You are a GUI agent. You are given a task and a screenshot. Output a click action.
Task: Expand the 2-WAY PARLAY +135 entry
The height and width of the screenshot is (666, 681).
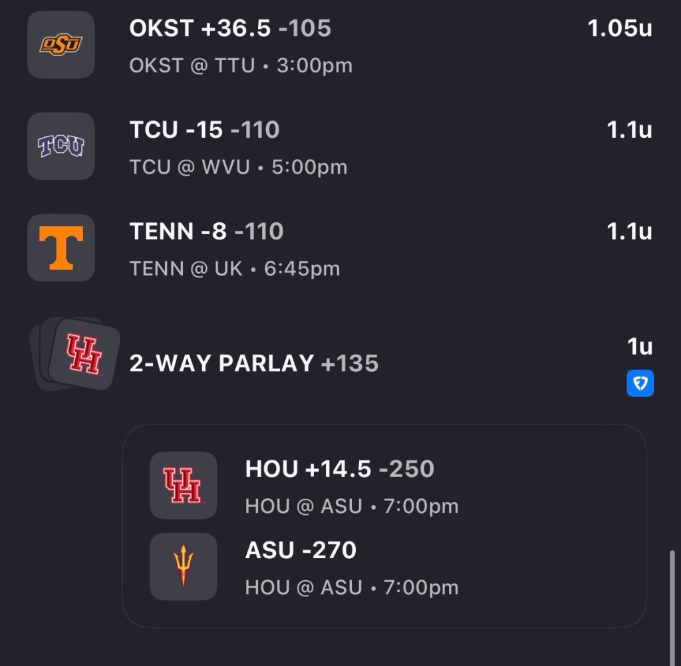[x=253, y=363]
